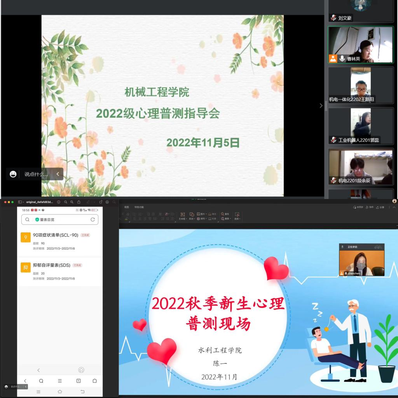
Task: Click the emoji icon beside 说点什么
Action: 13,174
